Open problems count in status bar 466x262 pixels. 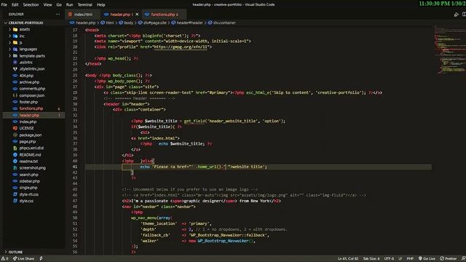click(4, 259)
